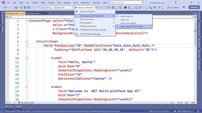Select checked net6.0-android framework
The height and width of the screenshot is (113, 202).
134,16
